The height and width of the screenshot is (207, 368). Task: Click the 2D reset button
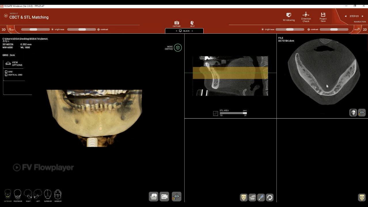pos(357,29)
